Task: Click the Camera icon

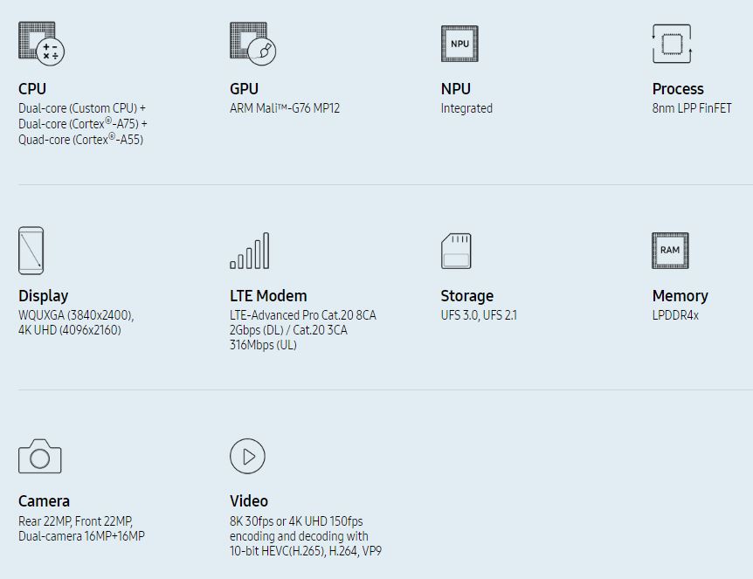Action: (40, 457)
